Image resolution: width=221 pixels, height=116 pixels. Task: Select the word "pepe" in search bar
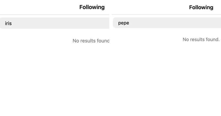[x=123, y=23]
